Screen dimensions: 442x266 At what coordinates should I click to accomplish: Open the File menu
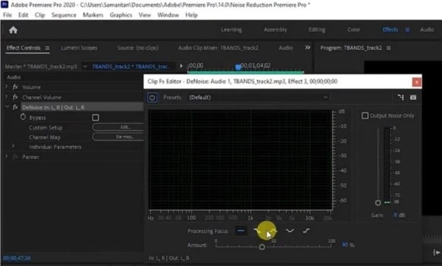click(x=7, y=15)
